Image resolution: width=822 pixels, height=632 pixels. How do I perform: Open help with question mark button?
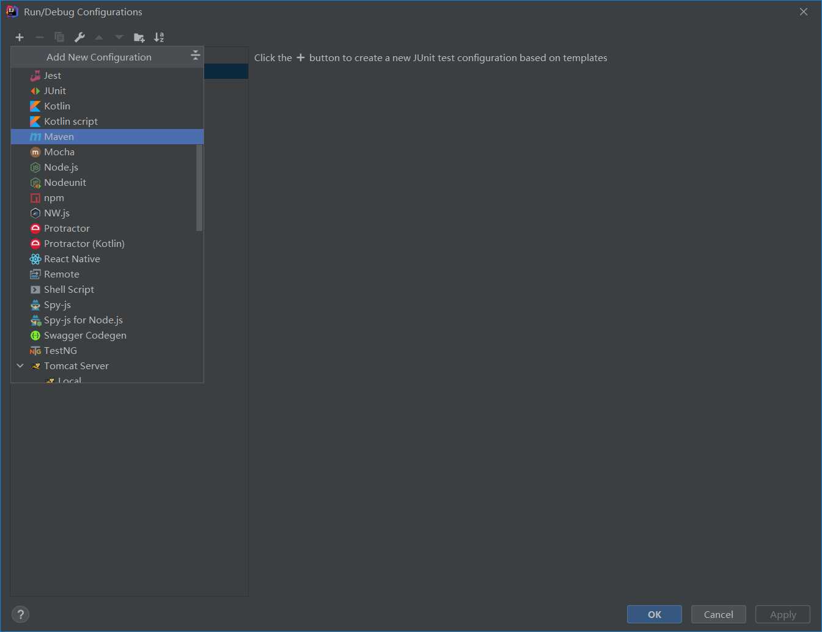pos(20,614)
